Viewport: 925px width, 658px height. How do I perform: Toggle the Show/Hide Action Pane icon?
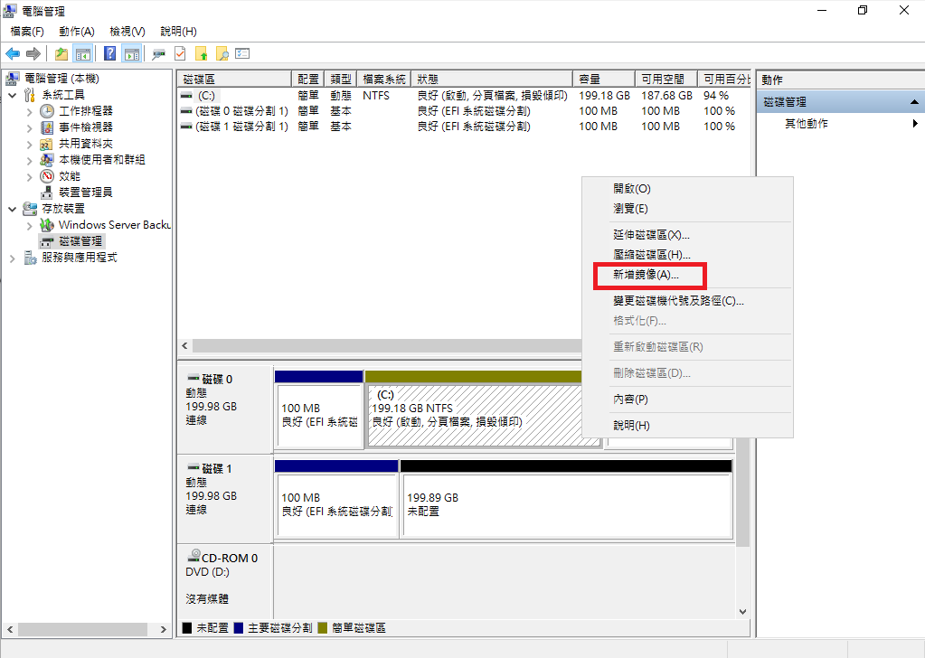coord(131,54)
